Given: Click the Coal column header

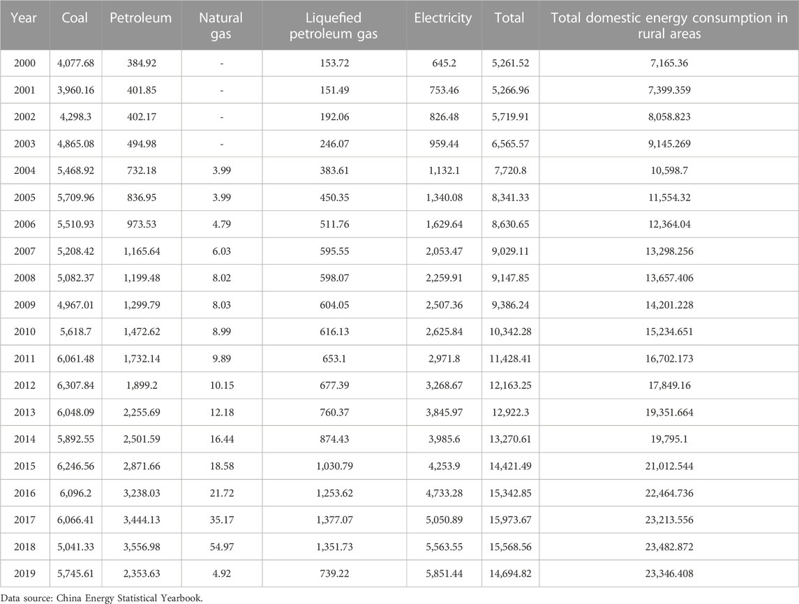Looking at the screenshot, I should 75,18.
